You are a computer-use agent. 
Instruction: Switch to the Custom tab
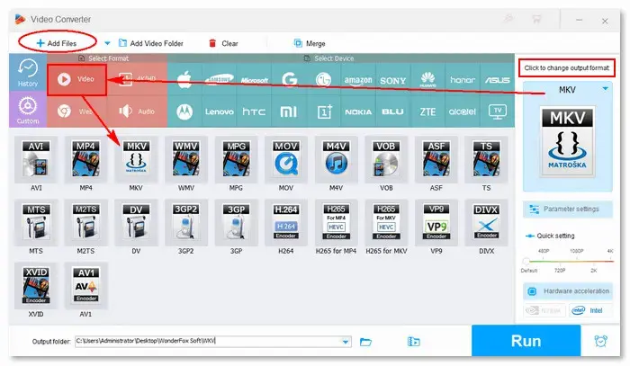tap(28, 110)
